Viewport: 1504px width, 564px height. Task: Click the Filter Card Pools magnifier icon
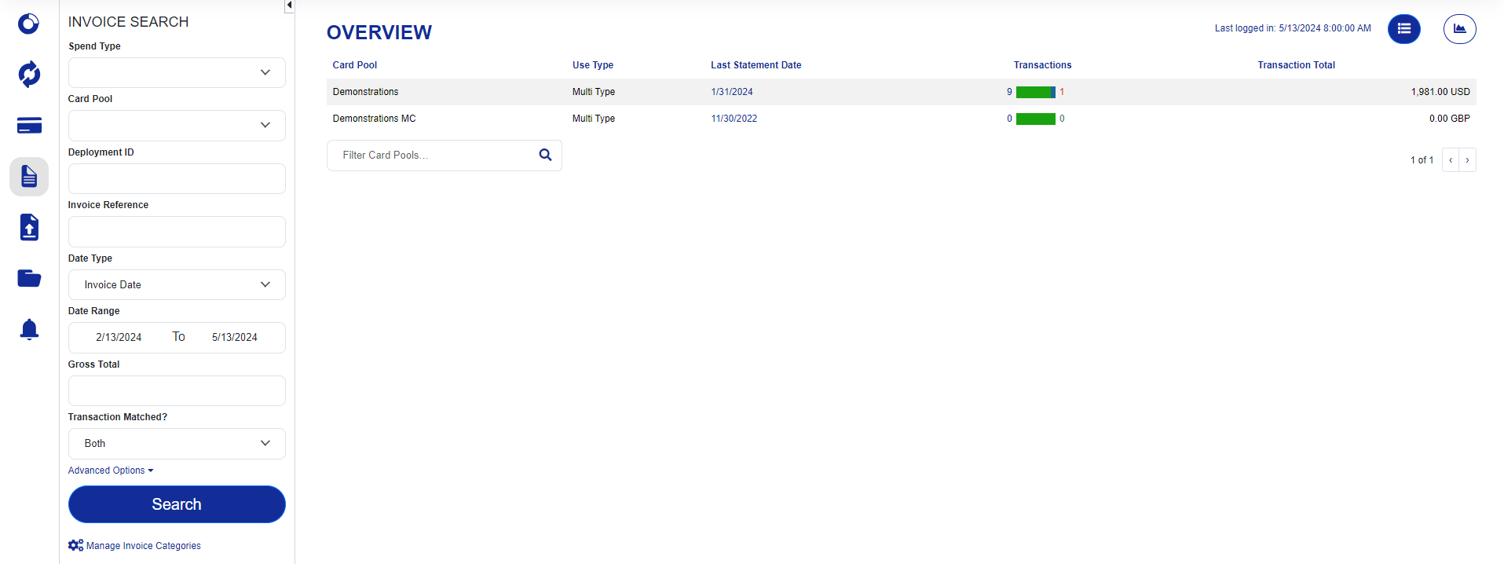click(545, 155)
